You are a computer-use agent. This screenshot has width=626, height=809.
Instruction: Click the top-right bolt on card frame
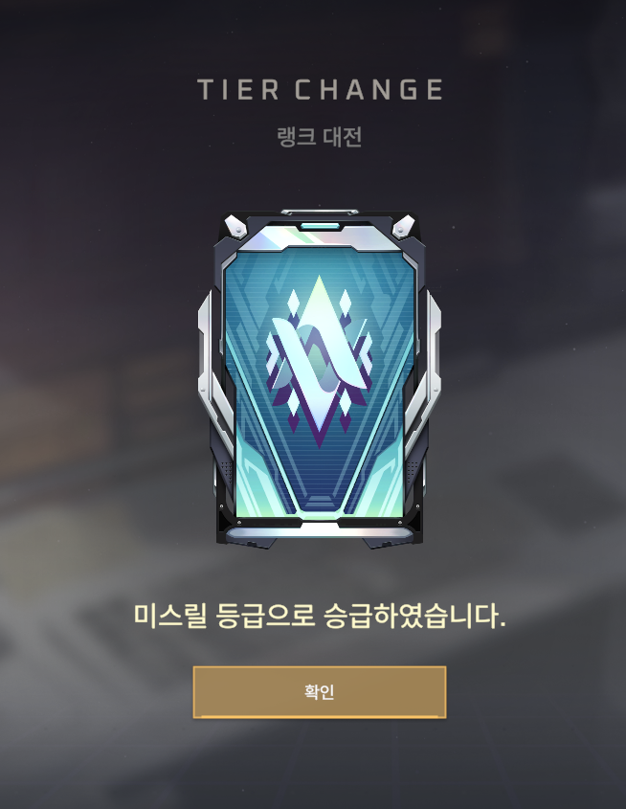(403, 228)
